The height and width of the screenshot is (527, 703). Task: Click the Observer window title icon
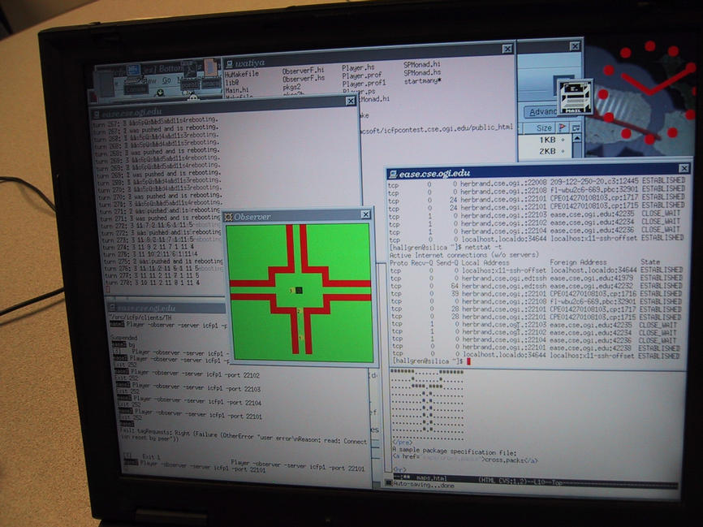229,217
